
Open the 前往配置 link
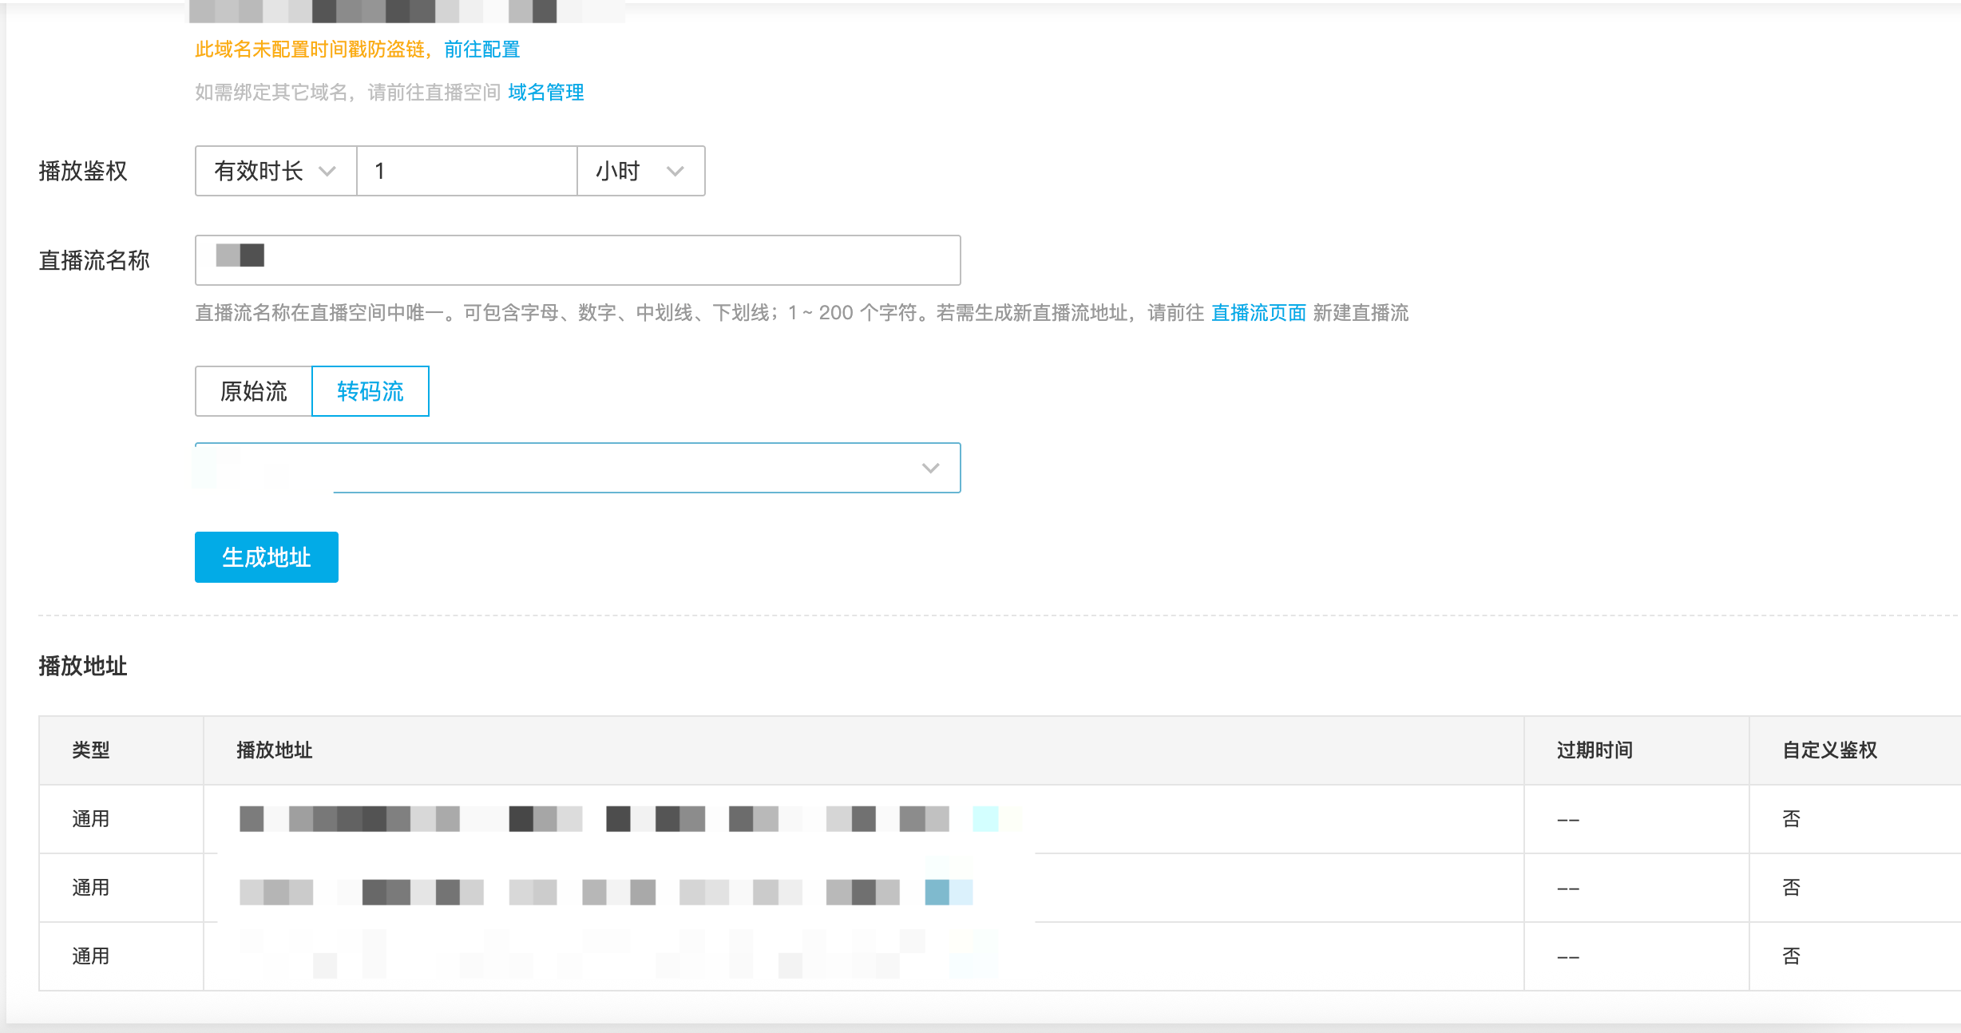click(481, 49)
